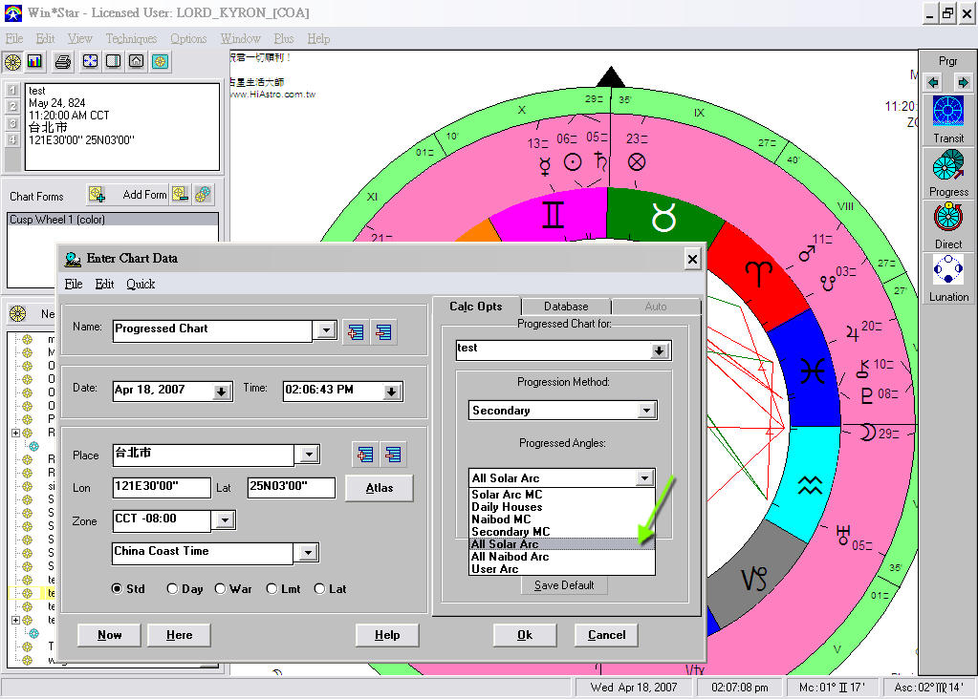
Task: Open the Techniques menu
Action: (x=131, y=38)
